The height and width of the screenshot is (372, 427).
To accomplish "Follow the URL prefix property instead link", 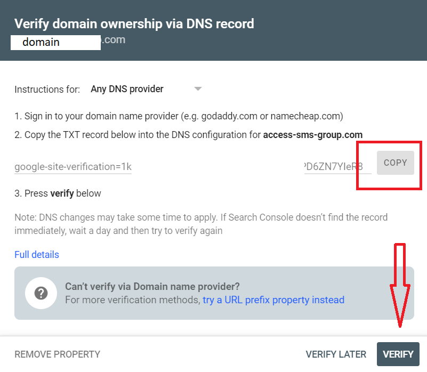I will pyautogui.click(x=273, y=300).
